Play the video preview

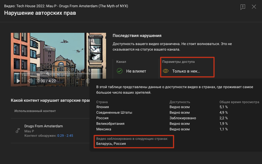(18, 81)
